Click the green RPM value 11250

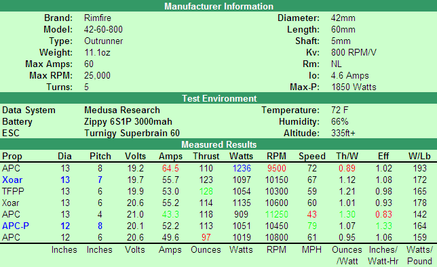coord(276,214)
